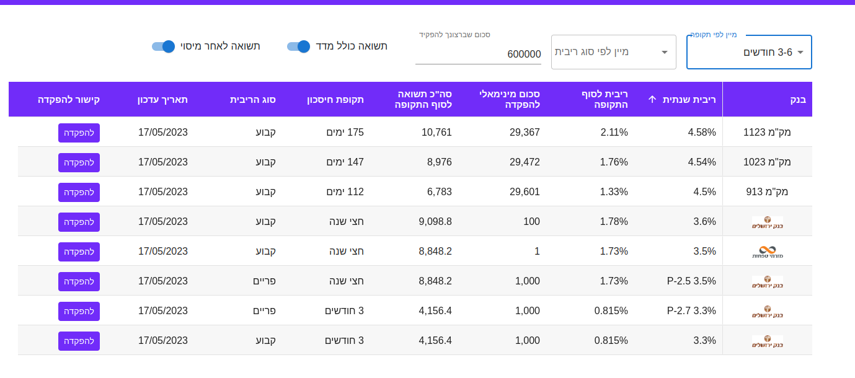The width and height of the screenshot is (855, 378).
Task: Expand the מיין לפי סוג ריבית dropdown
Action: click(x=613, y=52)
